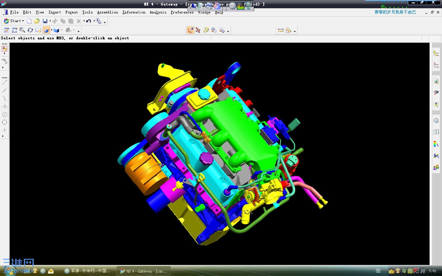Open the Assembly Navigator sidebar tab
Screen dimensions: 442x276
click(x=436, y=53)
